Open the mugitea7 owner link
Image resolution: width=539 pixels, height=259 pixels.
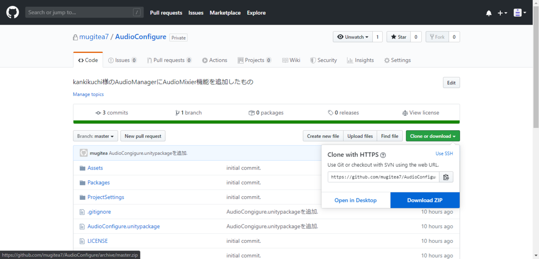pyautogui.click(x=94, y=37)
